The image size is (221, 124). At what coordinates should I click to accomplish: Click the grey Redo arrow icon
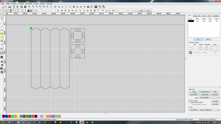pyautogui.click(x=25, y=7)
